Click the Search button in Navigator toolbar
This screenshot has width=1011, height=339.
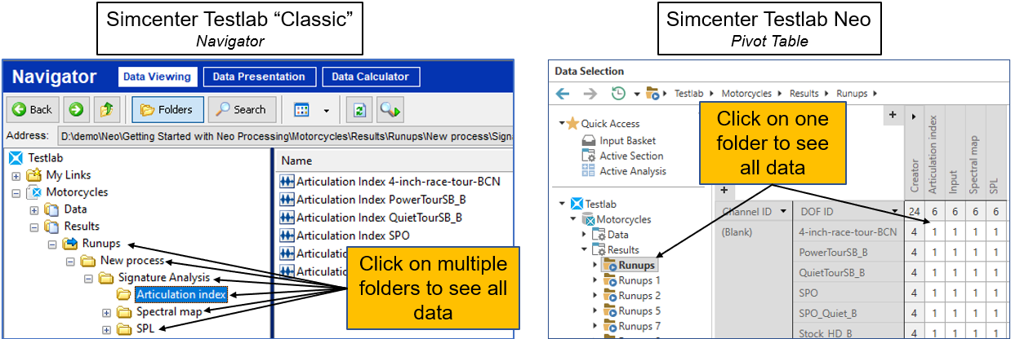(x=239, y=109)
